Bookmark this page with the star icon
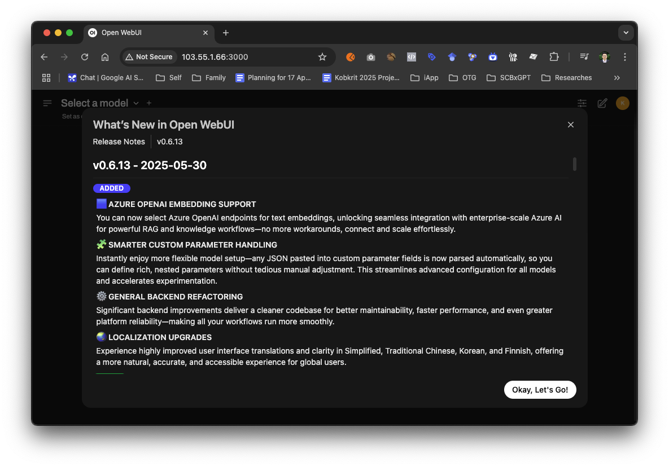This screenshot has height=467, width=669. tap(322, 57)
